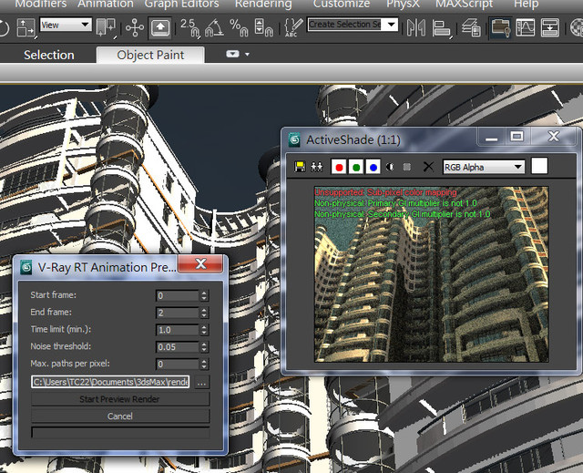
Task: Maximize the ActiveShade window
Action: tap(517, 137)
